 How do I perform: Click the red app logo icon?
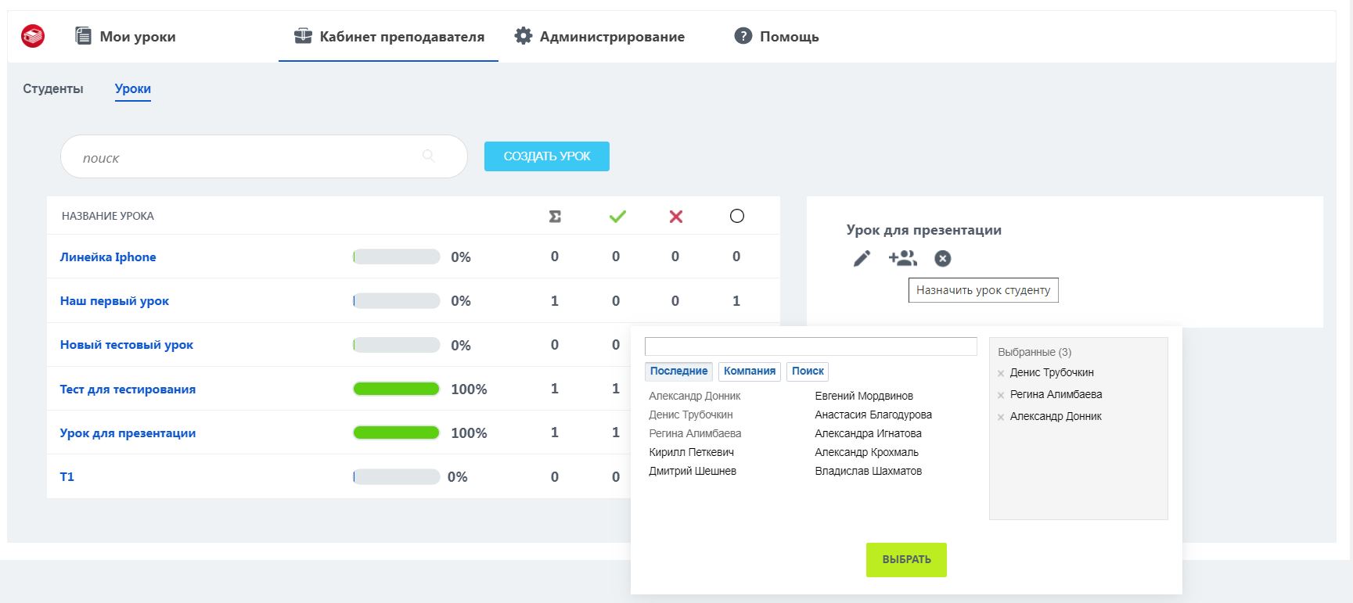click(x=33, y=36)
